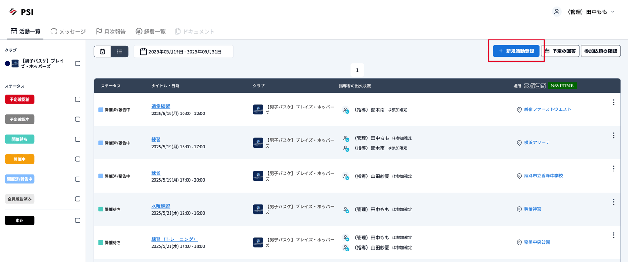The image size is (628, 262).
Task: Click the NAVITIME logo in header
Action: (562, 86)
